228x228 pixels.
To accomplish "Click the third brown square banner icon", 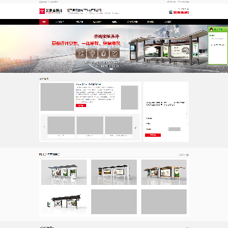I will pos(103,53).
